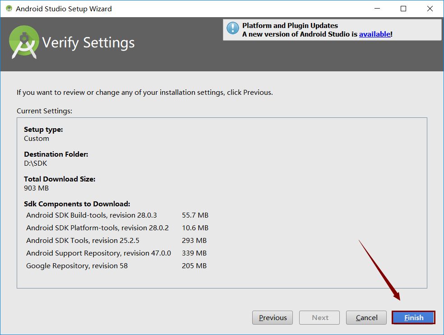Click the Cancel button
Image resolution: width=444 pixels, height=335 pixels.
pyautogui.click(x=366, y=317)
